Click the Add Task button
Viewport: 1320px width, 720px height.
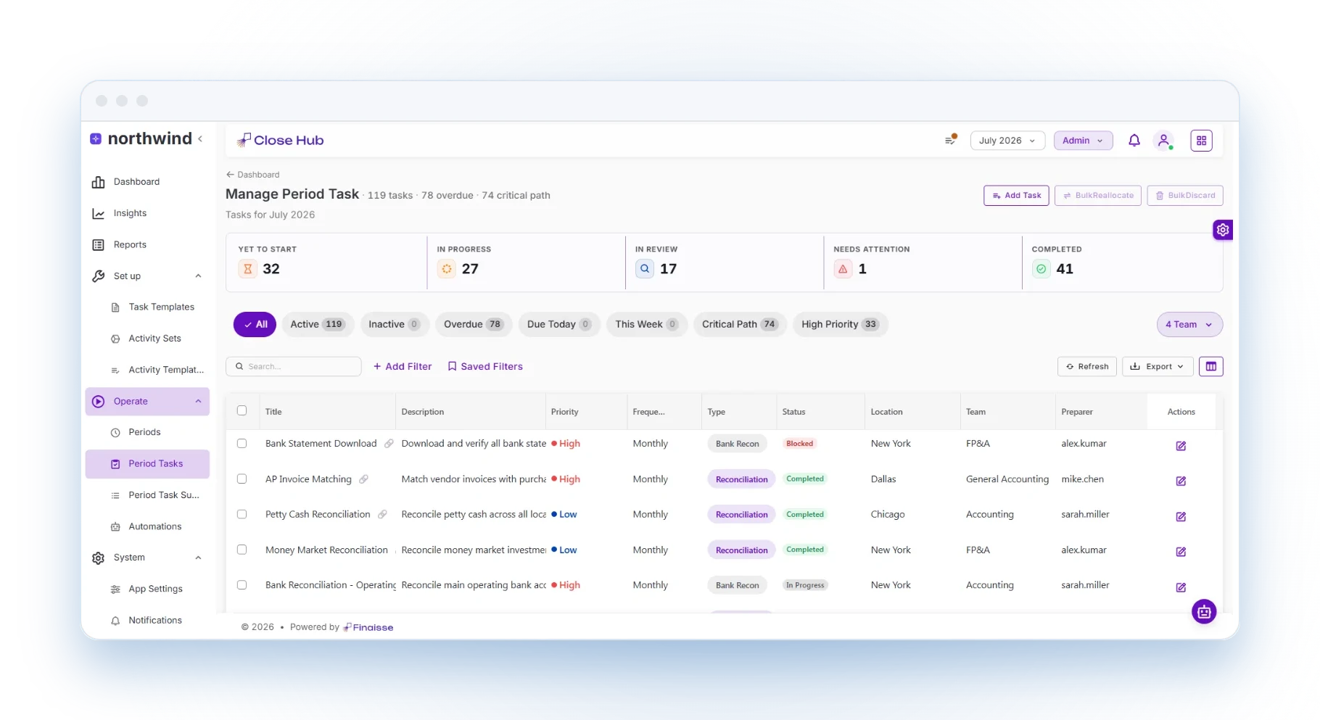[x=1016, y=196]
